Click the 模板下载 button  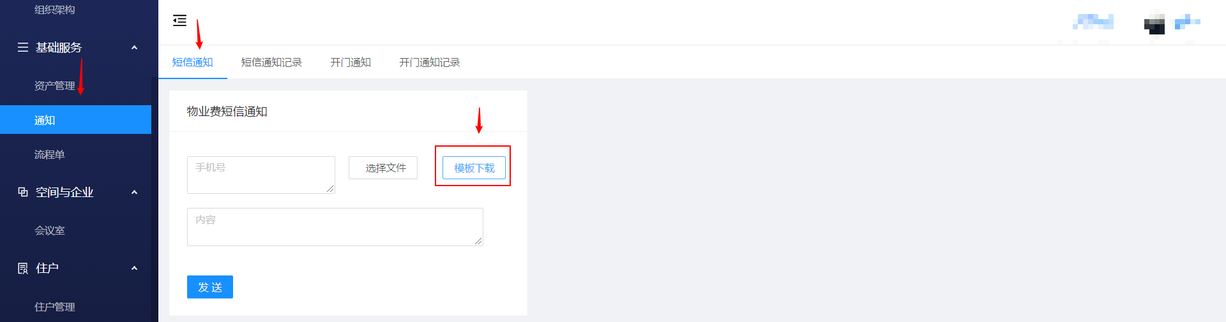[474, 168]
